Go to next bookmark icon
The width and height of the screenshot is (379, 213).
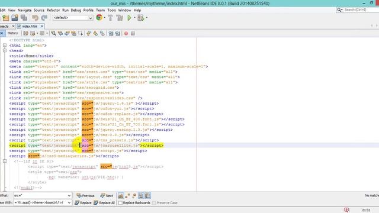tap(95, 33)
